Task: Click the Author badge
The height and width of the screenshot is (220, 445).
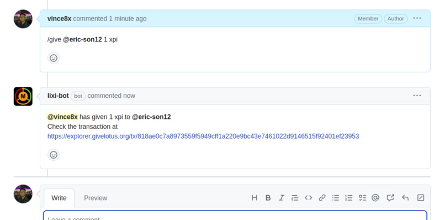Action: (396, 18)
